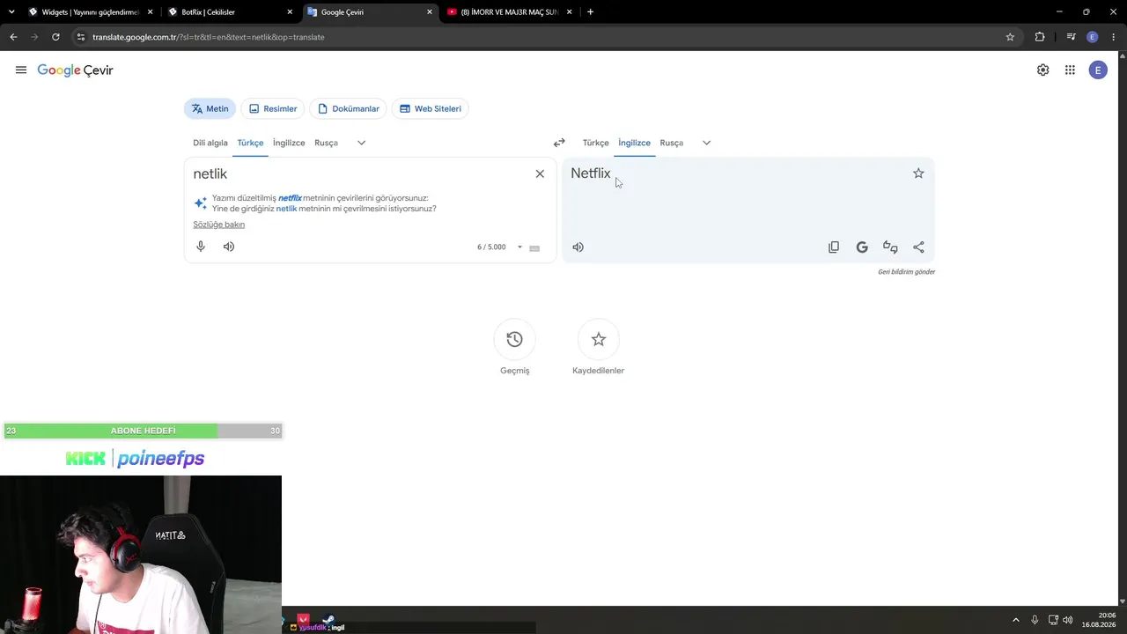
Task: Select the Metin translation mode
Action: [x=210, y=109]
